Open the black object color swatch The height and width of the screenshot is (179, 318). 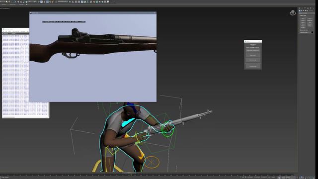pos(312,32)
